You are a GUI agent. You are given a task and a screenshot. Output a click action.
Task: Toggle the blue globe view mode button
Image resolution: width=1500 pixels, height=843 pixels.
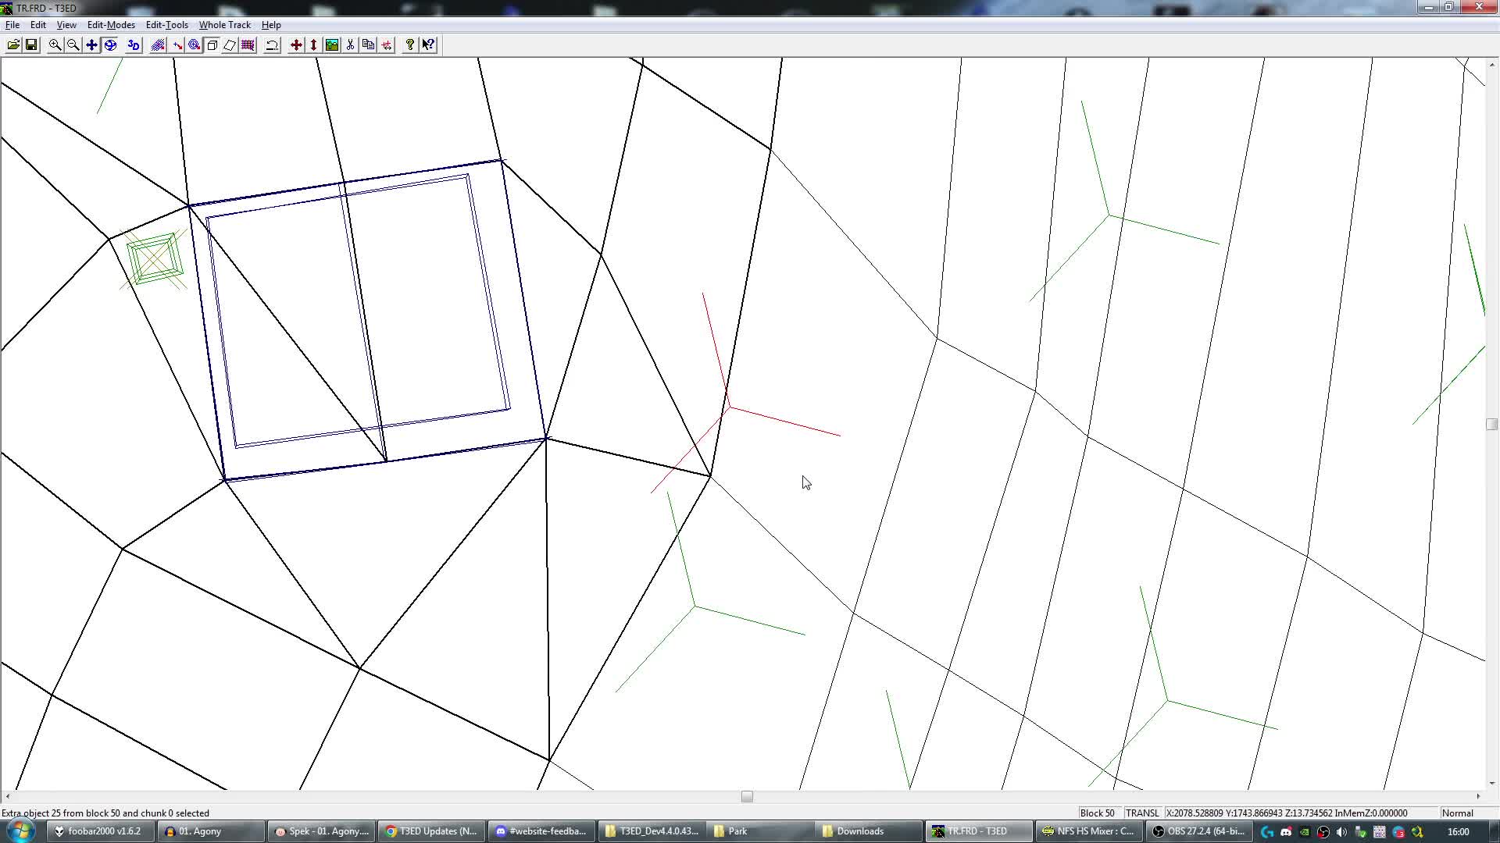click(110, 45)
